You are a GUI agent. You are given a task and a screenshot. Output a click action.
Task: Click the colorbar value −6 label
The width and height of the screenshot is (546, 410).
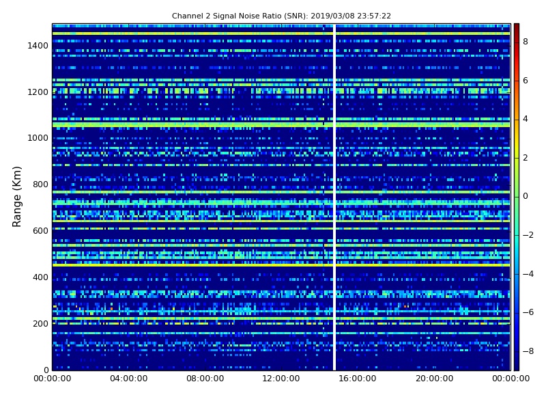(x=528, y=312)
